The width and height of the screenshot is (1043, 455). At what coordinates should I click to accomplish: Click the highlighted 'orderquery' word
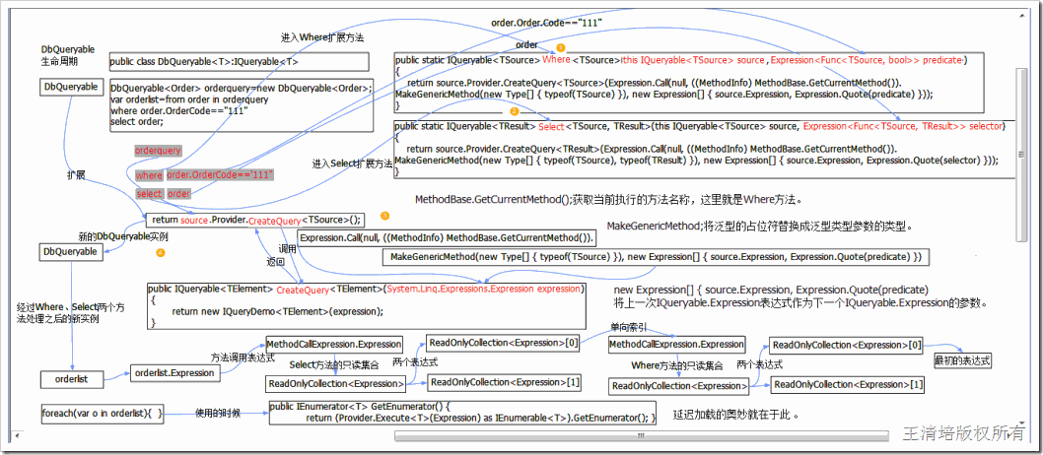point(158,151)
